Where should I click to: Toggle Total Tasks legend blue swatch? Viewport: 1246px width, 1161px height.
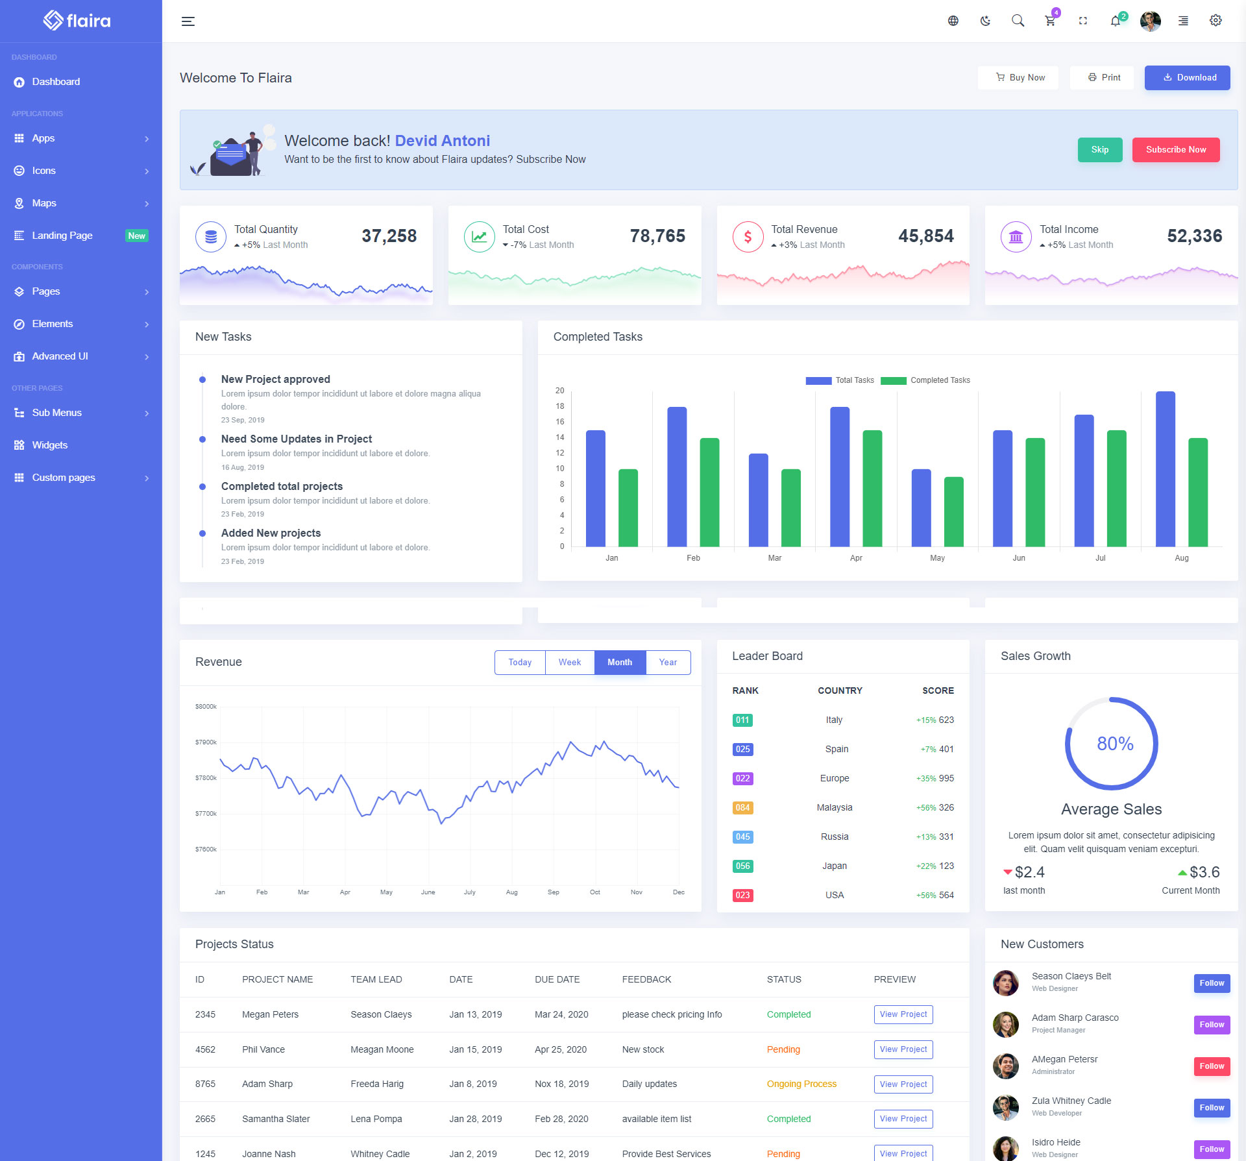(x=818, y=380)
